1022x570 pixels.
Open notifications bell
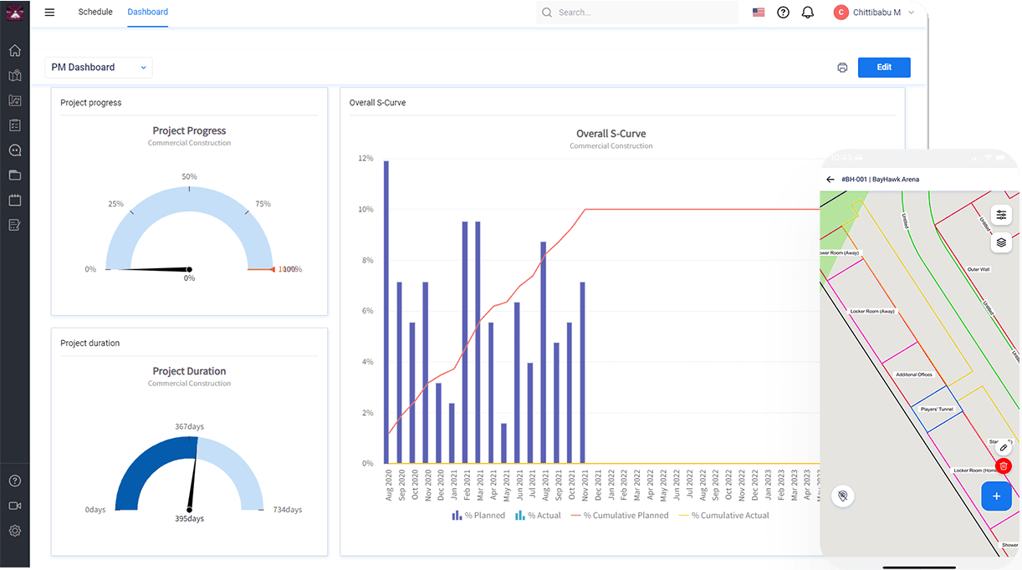click(807, 13)
